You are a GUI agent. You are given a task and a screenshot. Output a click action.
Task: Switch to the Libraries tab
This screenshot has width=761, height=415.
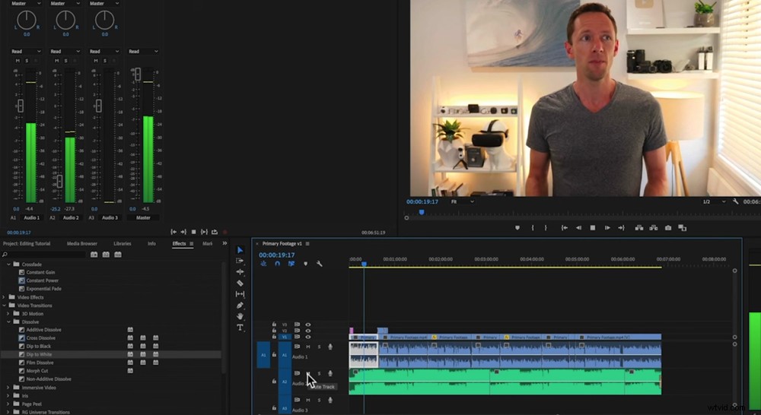[x=123, y=243]
